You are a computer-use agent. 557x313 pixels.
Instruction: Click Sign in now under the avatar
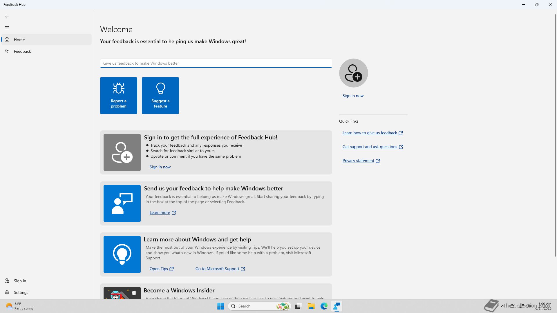353,96
